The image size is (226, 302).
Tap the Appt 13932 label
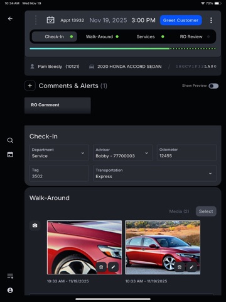click(72, 20)
